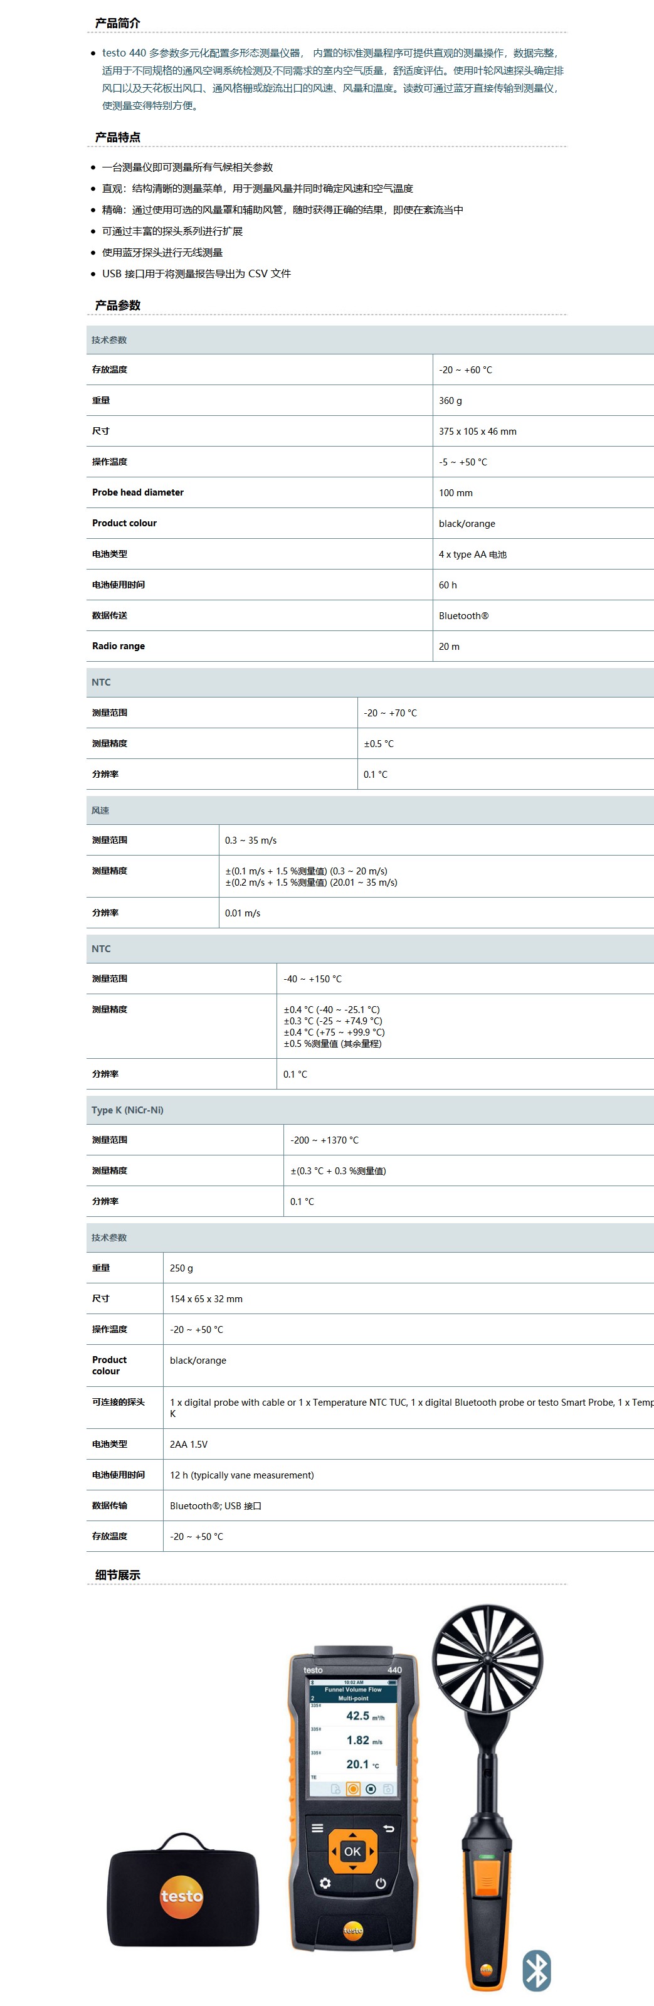Click the 12 h (typically vane measurement) value
The height and width of the screenshot is (2006, 654).
242,1475
